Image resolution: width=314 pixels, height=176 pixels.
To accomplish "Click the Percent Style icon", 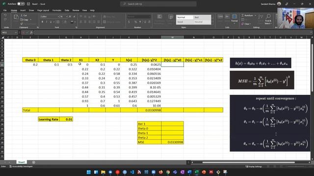I will (x=136, y=22).
